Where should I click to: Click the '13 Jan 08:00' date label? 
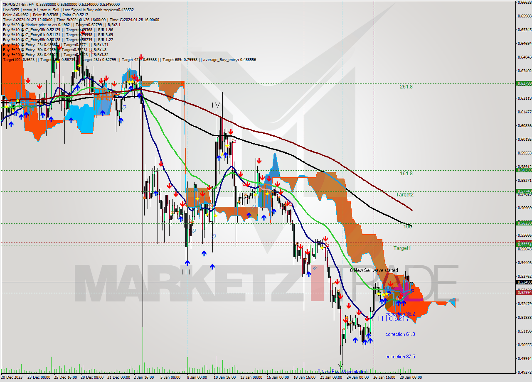[x=251, y=377]
